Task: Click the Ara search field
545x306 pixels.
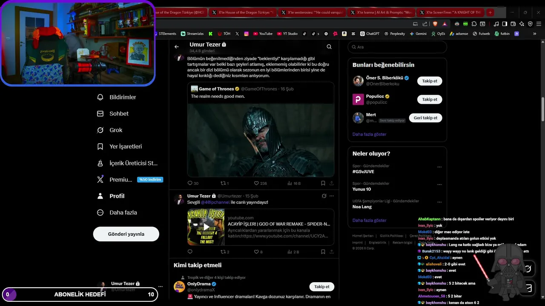Action: coord(397,47)
